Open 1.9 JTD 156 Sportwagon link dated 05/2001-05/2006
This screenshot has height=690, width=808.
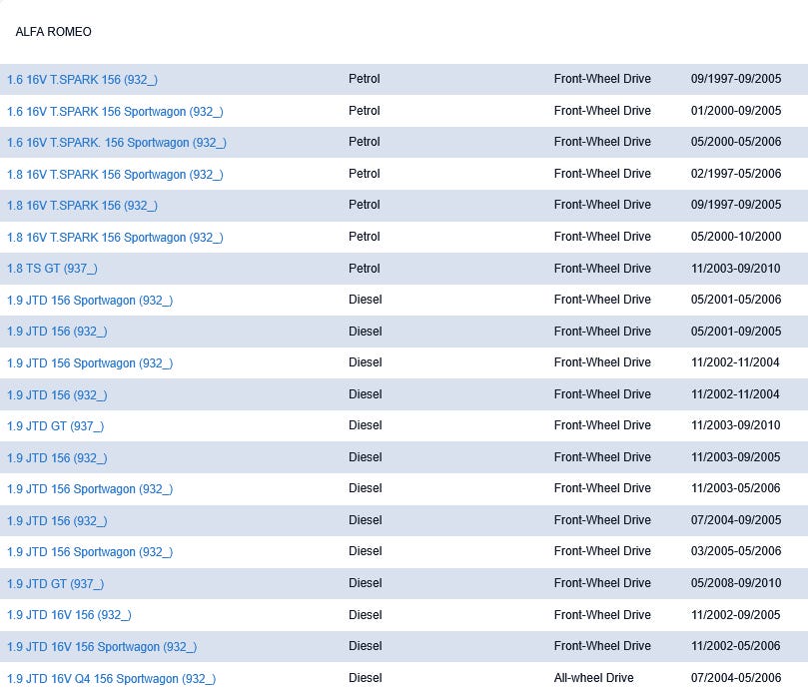pyautogui.click(x=90, y=300)
